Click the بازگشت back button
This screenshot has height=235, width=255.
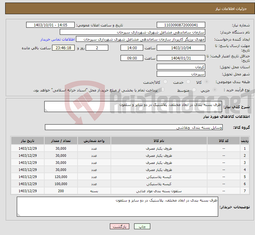pos(120,226)
